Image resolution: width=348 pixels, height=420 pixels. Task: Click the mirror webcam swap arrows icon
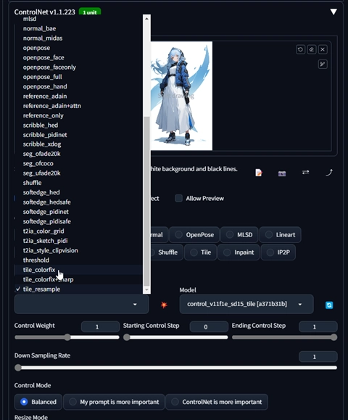pos(306,172)
